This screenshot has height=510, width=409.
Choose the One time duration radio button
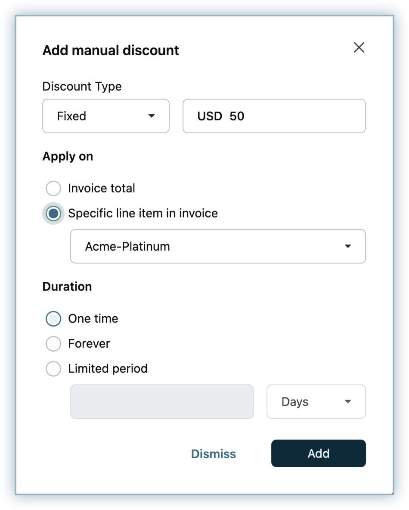[53, 319]
